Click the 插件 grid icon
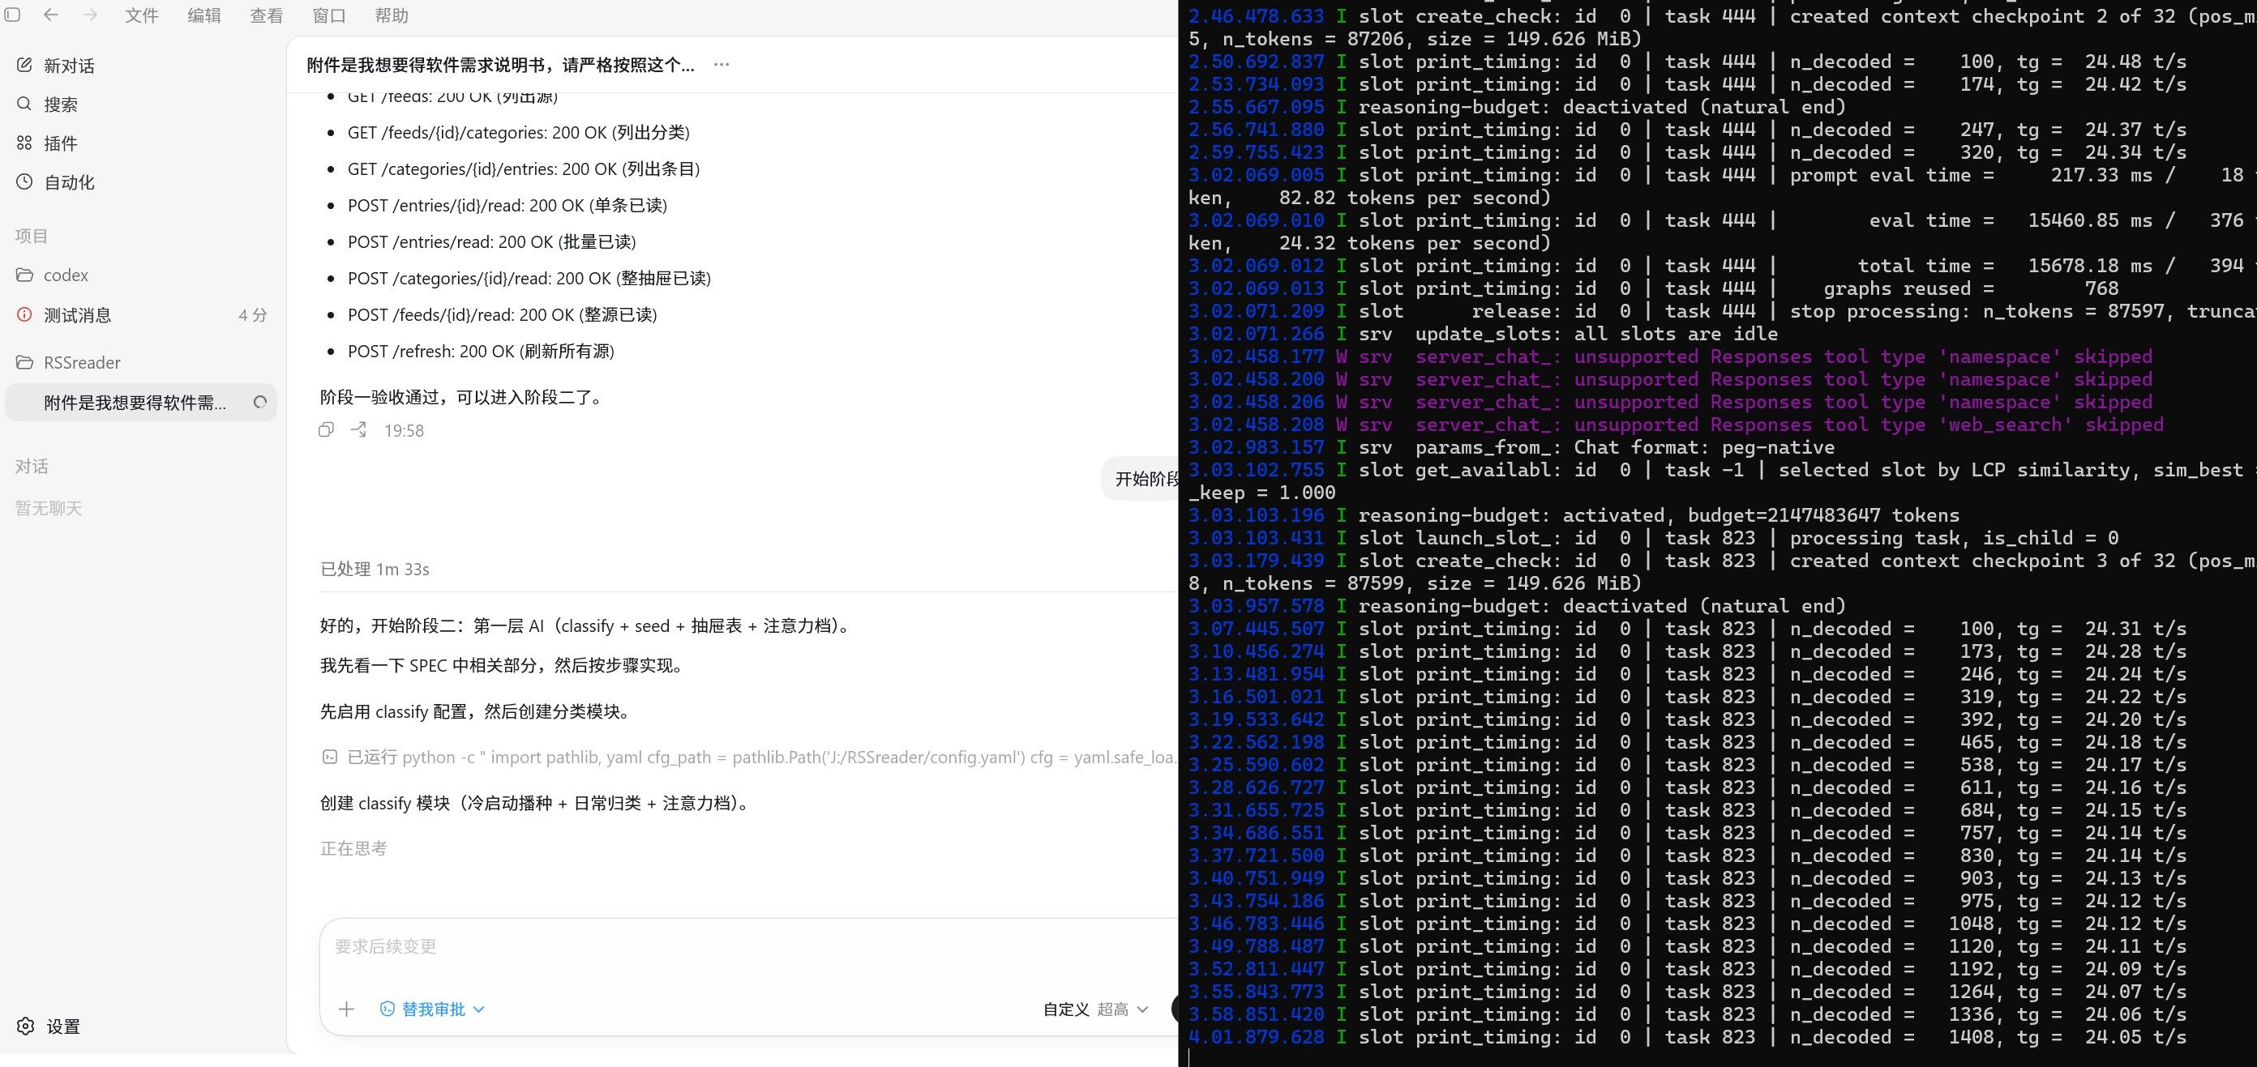The image size is (2257, 1067). click(x=24, y=143)
